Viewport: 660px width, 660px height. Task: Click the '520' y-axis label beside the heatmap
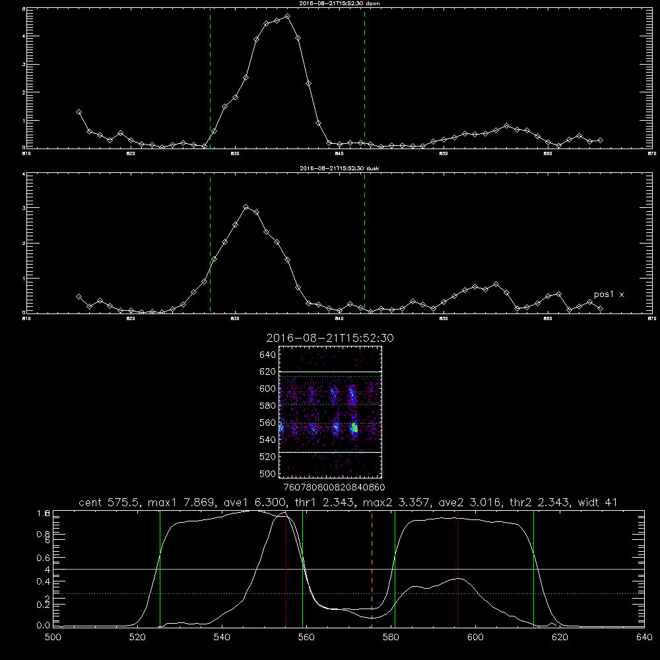coord(268,457)
